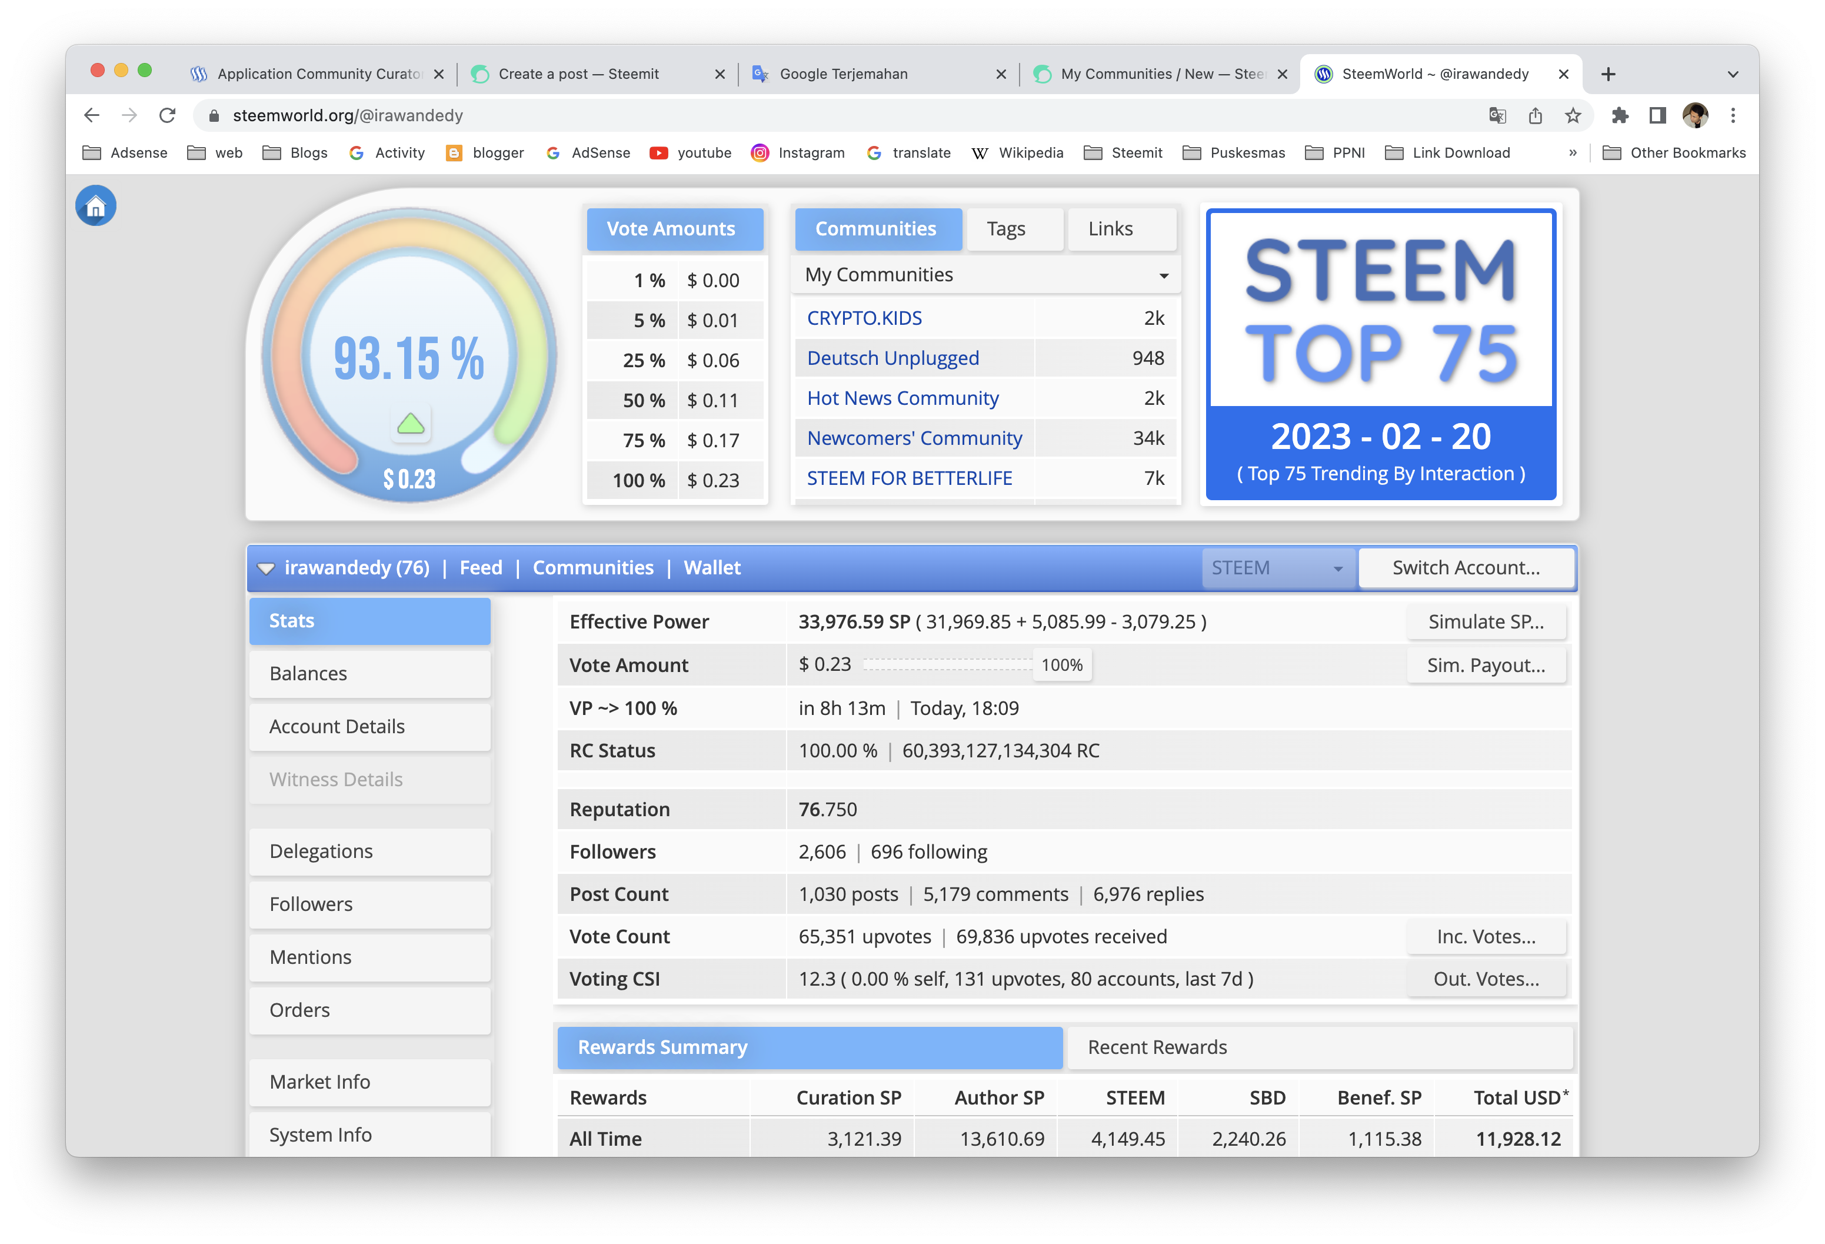Image resolution: width=1825 pixels, height=1244 pixels.
Task: Toggle browser side panel icon
Action: pos(1657,117)
